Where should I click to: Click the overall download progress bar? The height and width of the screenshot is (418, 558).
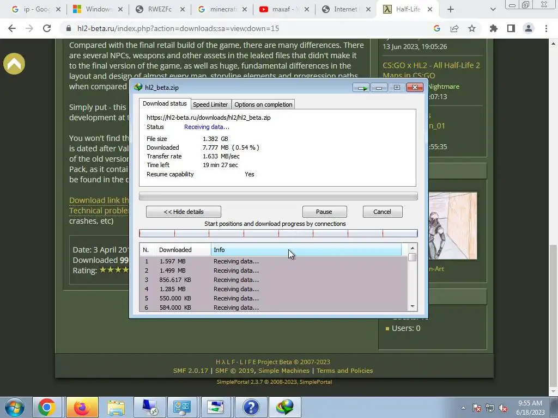278,196
